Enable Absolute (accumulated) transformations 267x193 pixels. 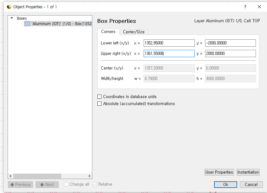point(100,104)
